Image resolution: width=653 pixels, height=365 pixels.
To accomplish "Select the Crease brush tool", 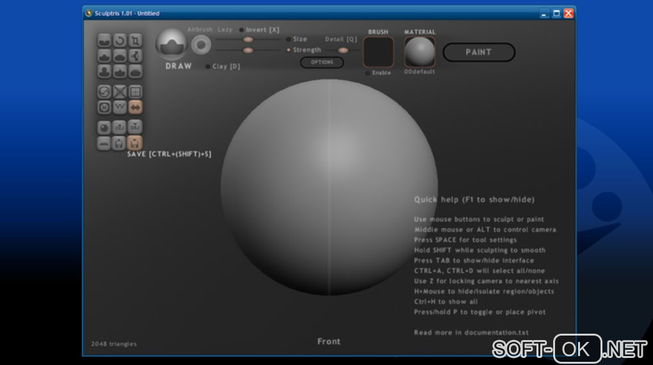I will (104, 41).
